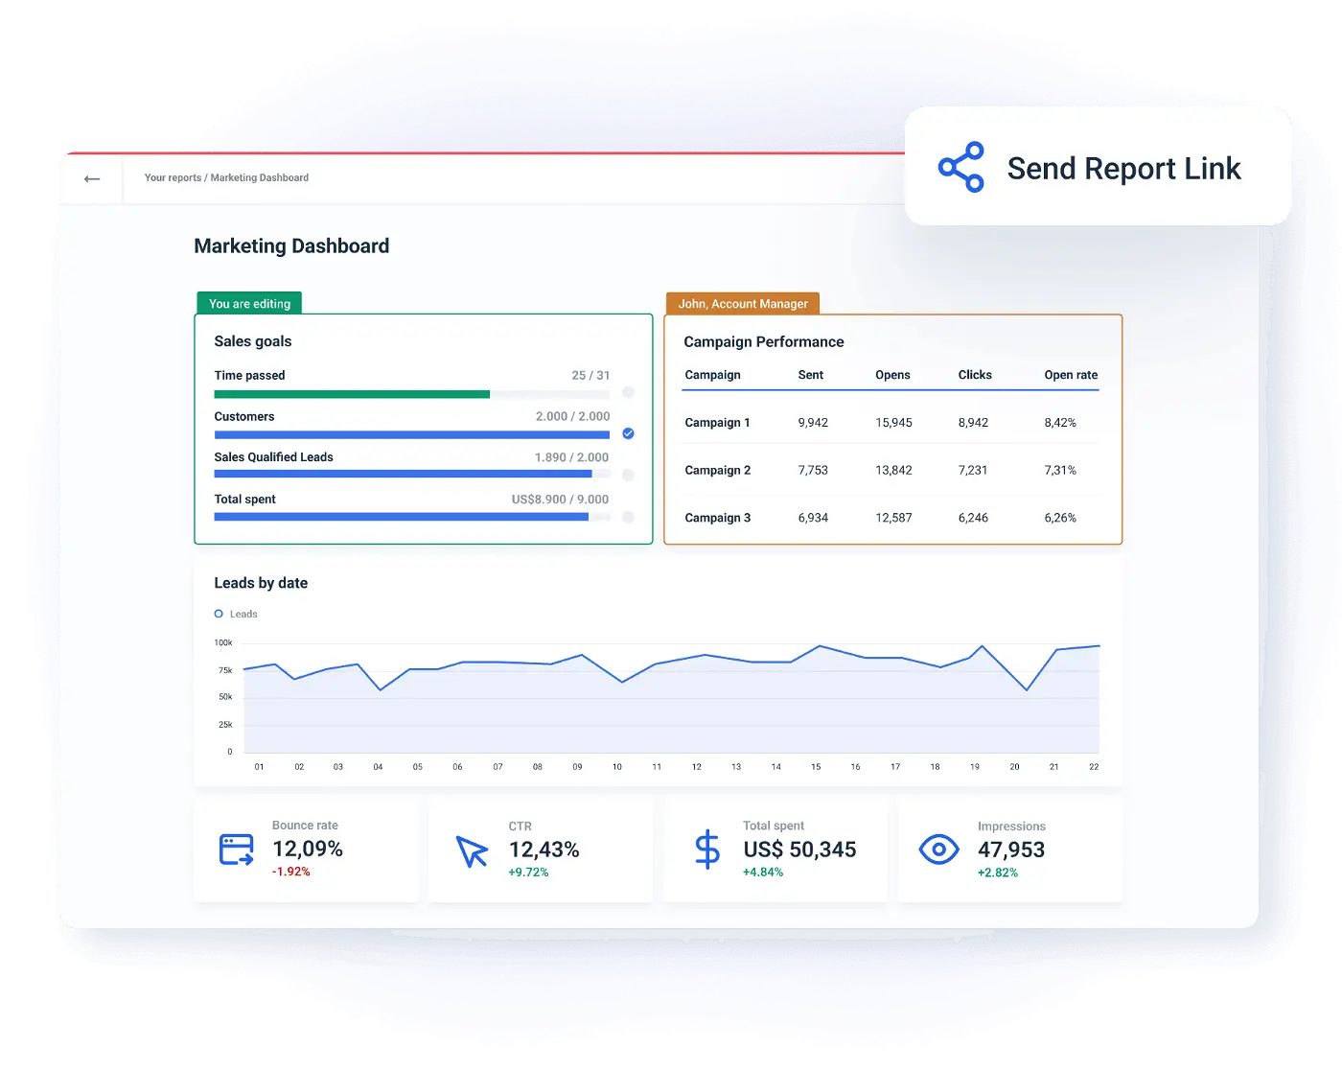Image resolution: width=1342 pixels, height=1071 pixels.
Task: Click the You are editing badge
Action: click(248, 303)
